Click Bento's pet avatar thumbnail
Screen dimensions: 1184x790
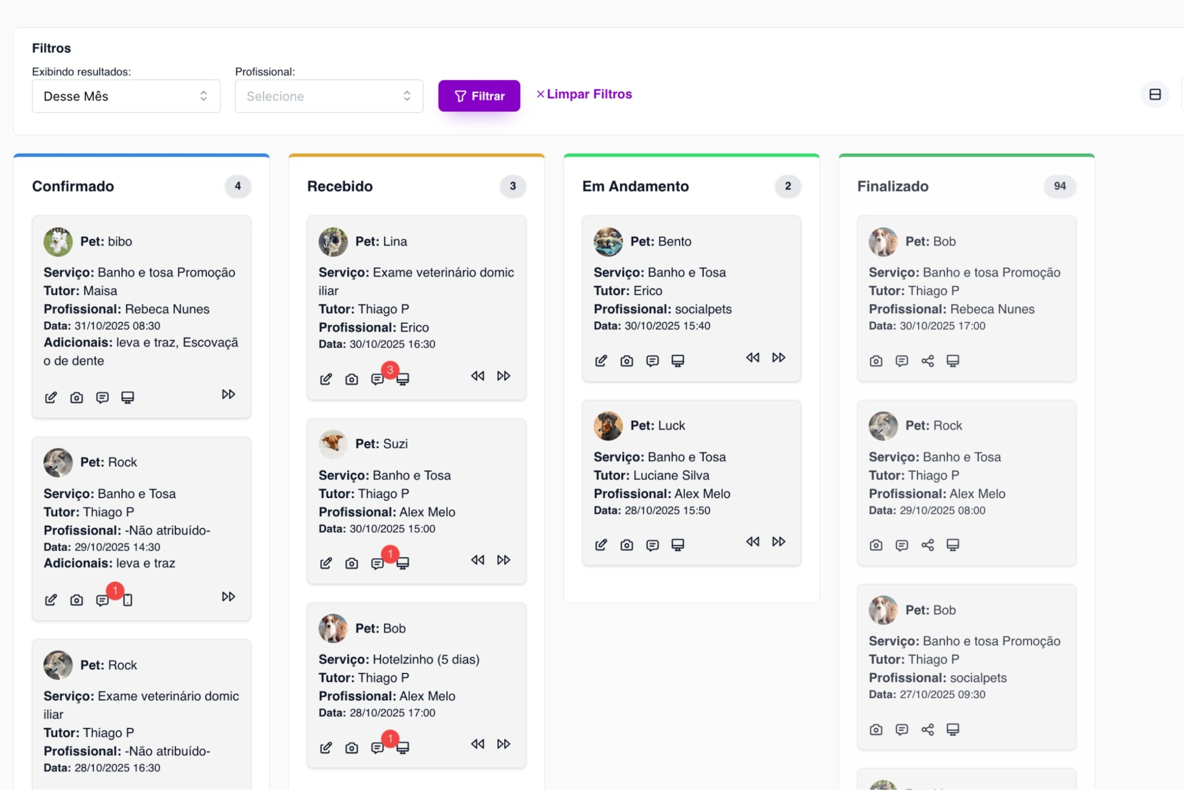click(x=608, y=241)
